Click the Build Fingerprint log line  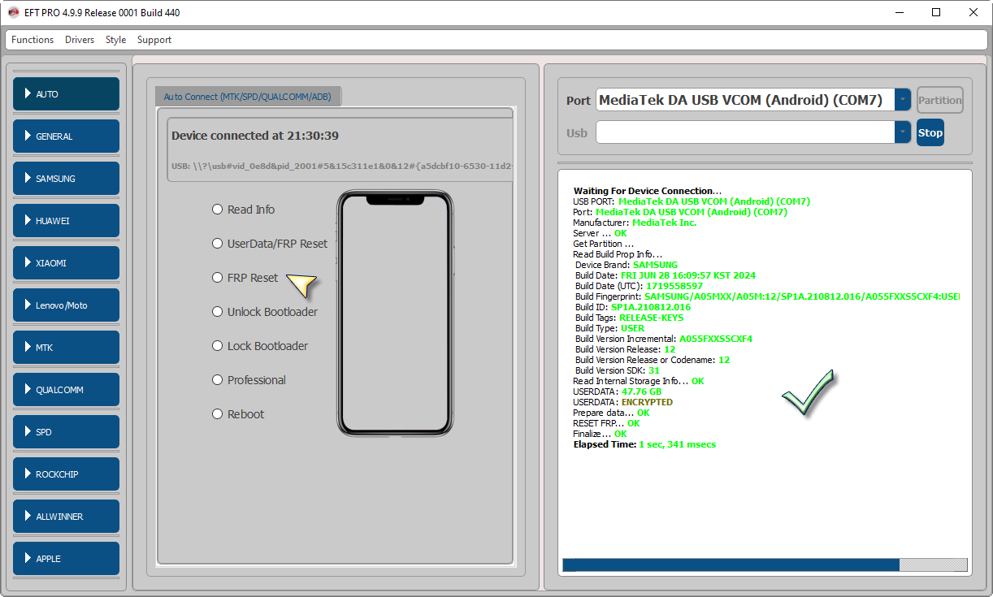point(767,296)
